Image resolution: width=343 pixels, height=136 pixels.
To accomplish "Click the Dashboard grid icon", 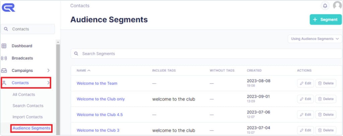I will click(4, 46).
